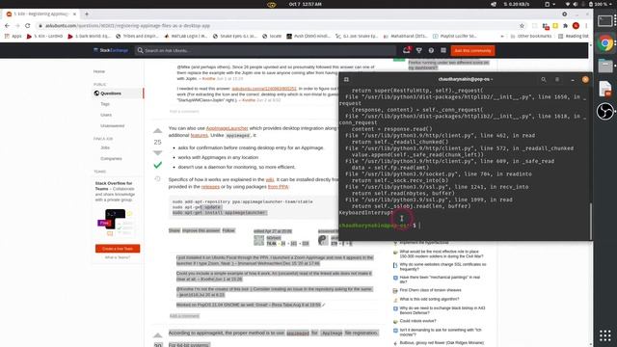The image size is (617, 347).
Task: Bookmark this page with the star icon
Action: pyautogui.click(x=522, y=26)
